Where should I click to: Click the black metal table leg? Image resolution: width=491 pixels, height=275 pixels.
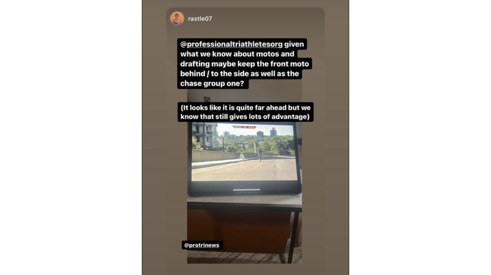click(292, 237)
